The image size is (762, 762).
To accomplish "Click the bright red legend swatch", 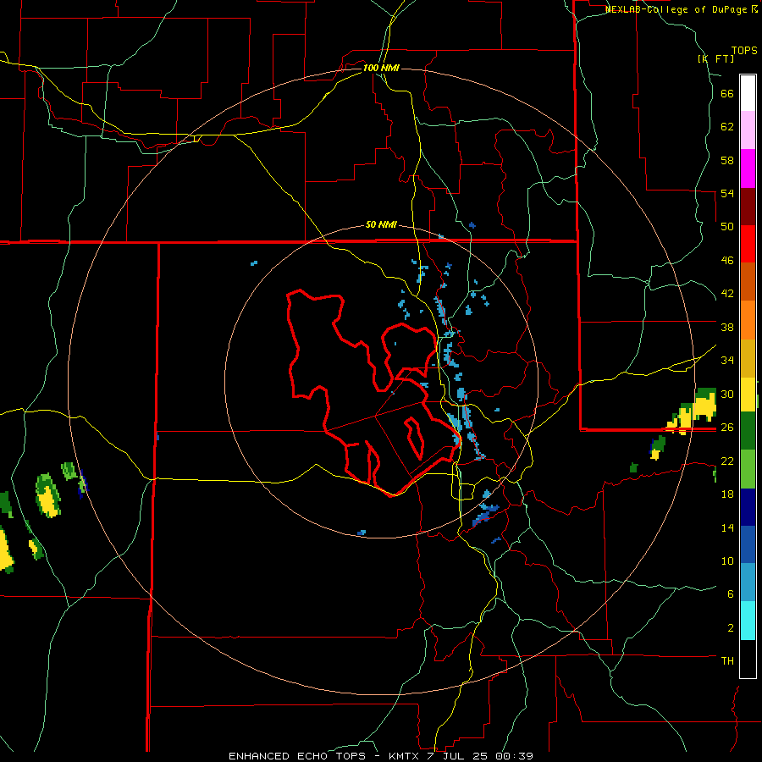I will coord(748,244).
